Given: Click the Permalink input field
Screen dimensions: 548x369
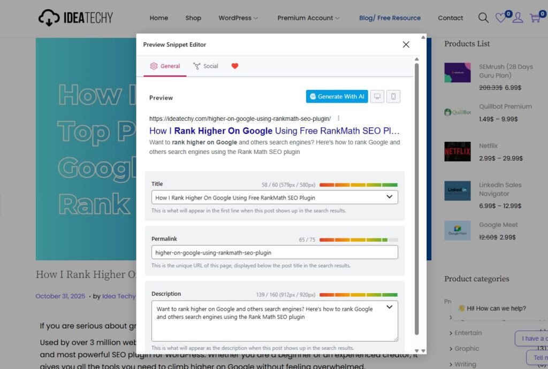Looking at the screenshot, I should click(x=275, y=252).
